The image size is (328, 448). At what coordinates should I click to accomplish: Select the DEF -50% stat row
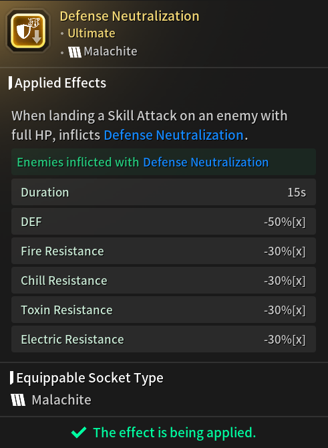(164, 221)
